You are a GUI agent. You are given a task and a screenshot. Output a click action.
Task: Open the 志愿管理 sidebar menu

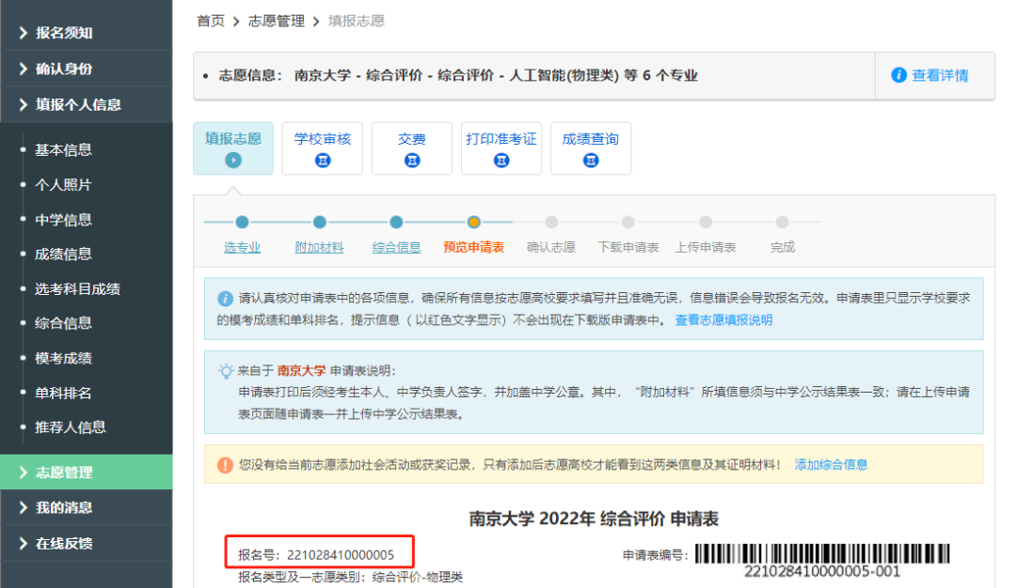pos(64,472)
